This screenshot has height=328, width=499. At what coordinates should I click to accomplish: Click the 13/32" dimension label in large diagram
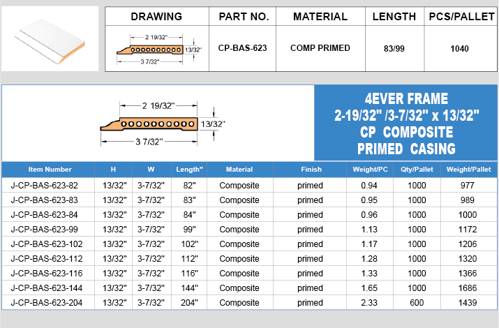click(213, 124)
